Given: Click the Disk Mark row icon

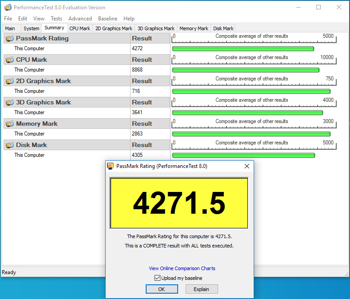Looking at the screenshot, I should 10,145.
